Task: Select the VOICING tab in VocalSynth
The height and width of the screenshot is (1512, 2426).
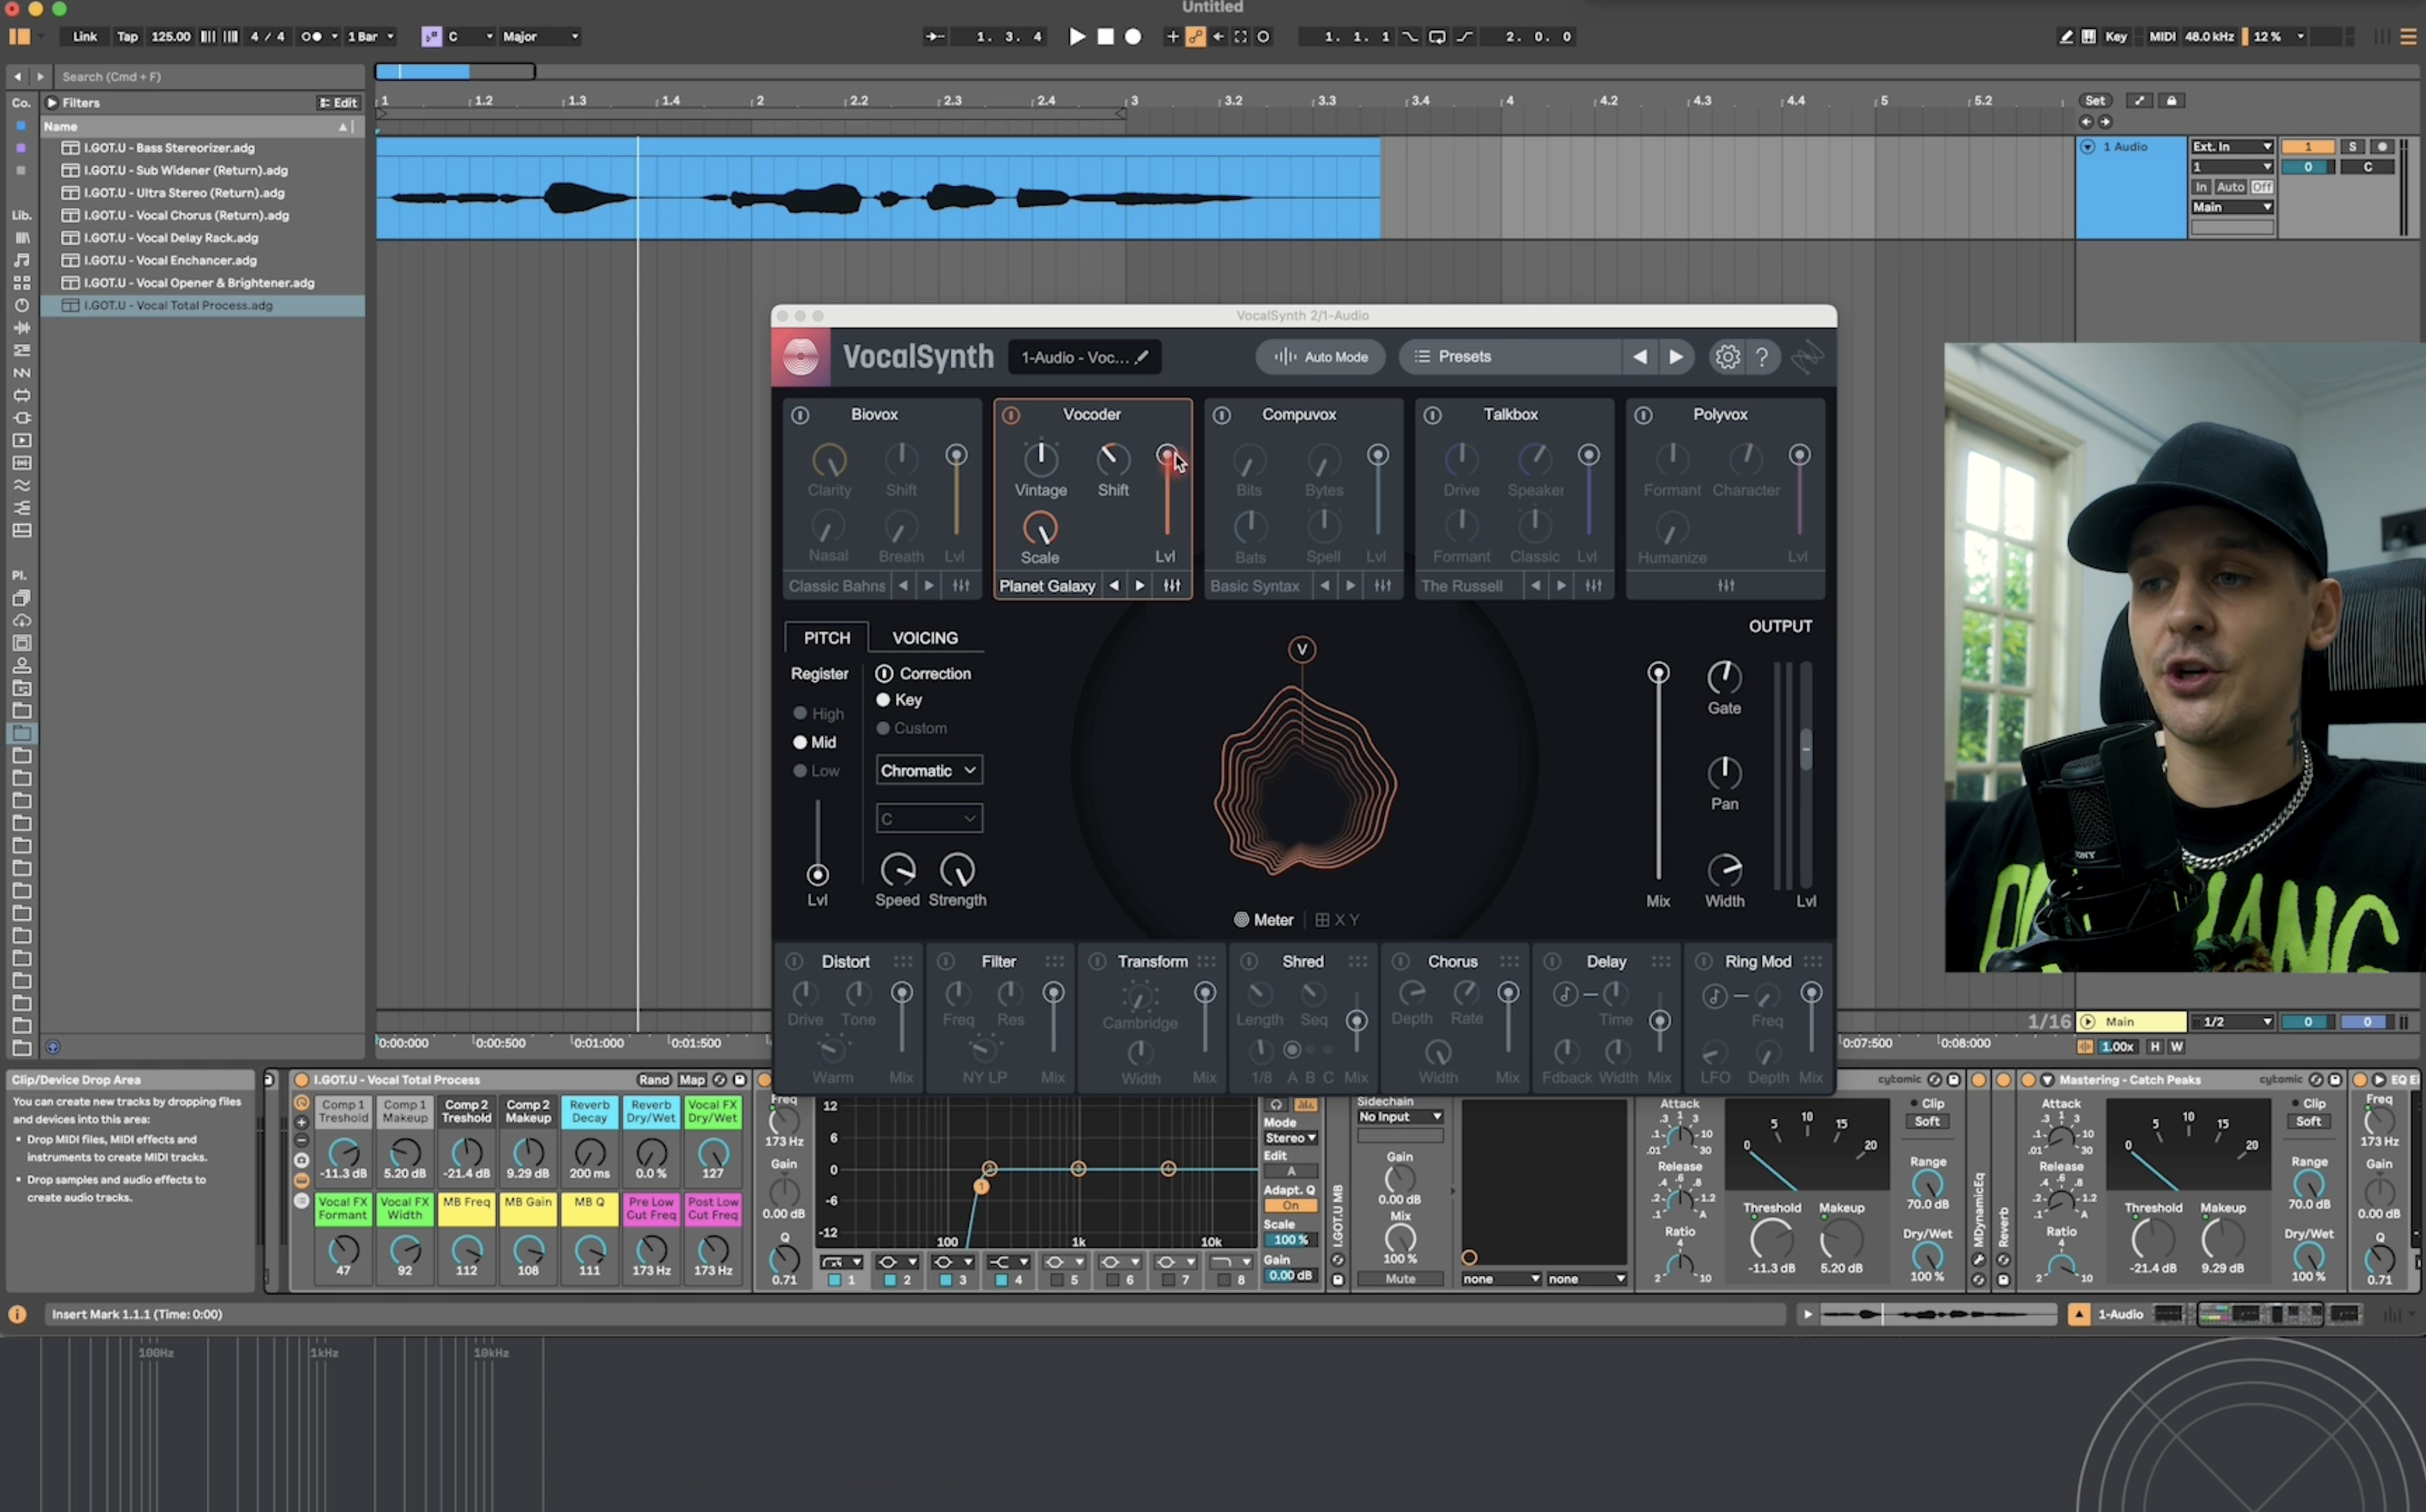Action: coord(923,636)
